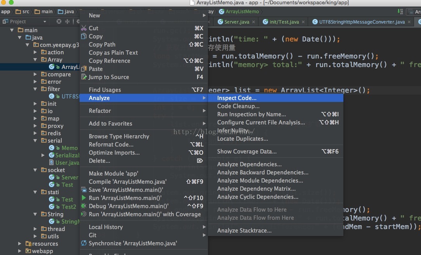Close the Server.java editor tab
This screenshot has height=255, width=421.
tap(254, 22)
